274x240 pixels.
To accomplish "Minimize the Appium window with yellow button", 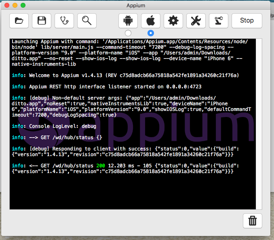I will pyautogui.click(x=15, y=5).
